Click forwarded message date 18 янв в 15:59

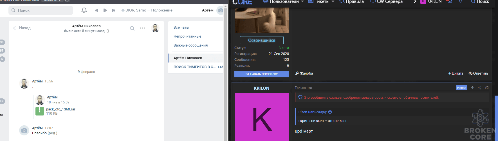(x=58, y=102)
